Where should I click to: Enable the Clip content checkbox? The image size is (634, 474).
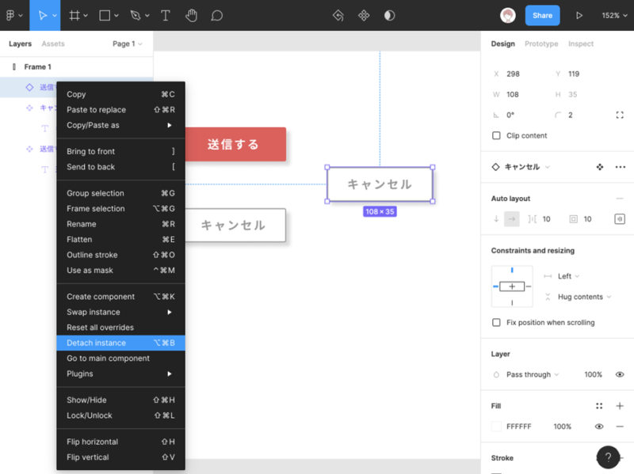point(497,135)
